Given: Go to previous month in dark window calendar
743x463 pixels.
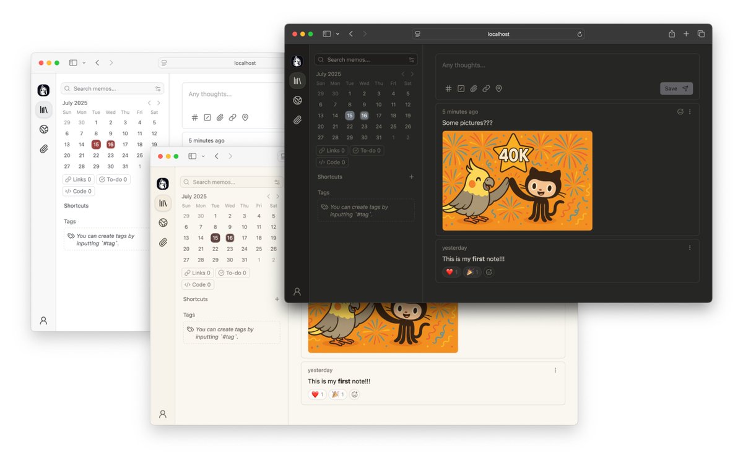Looking at the screenshot, I should [x=402, y=74].
